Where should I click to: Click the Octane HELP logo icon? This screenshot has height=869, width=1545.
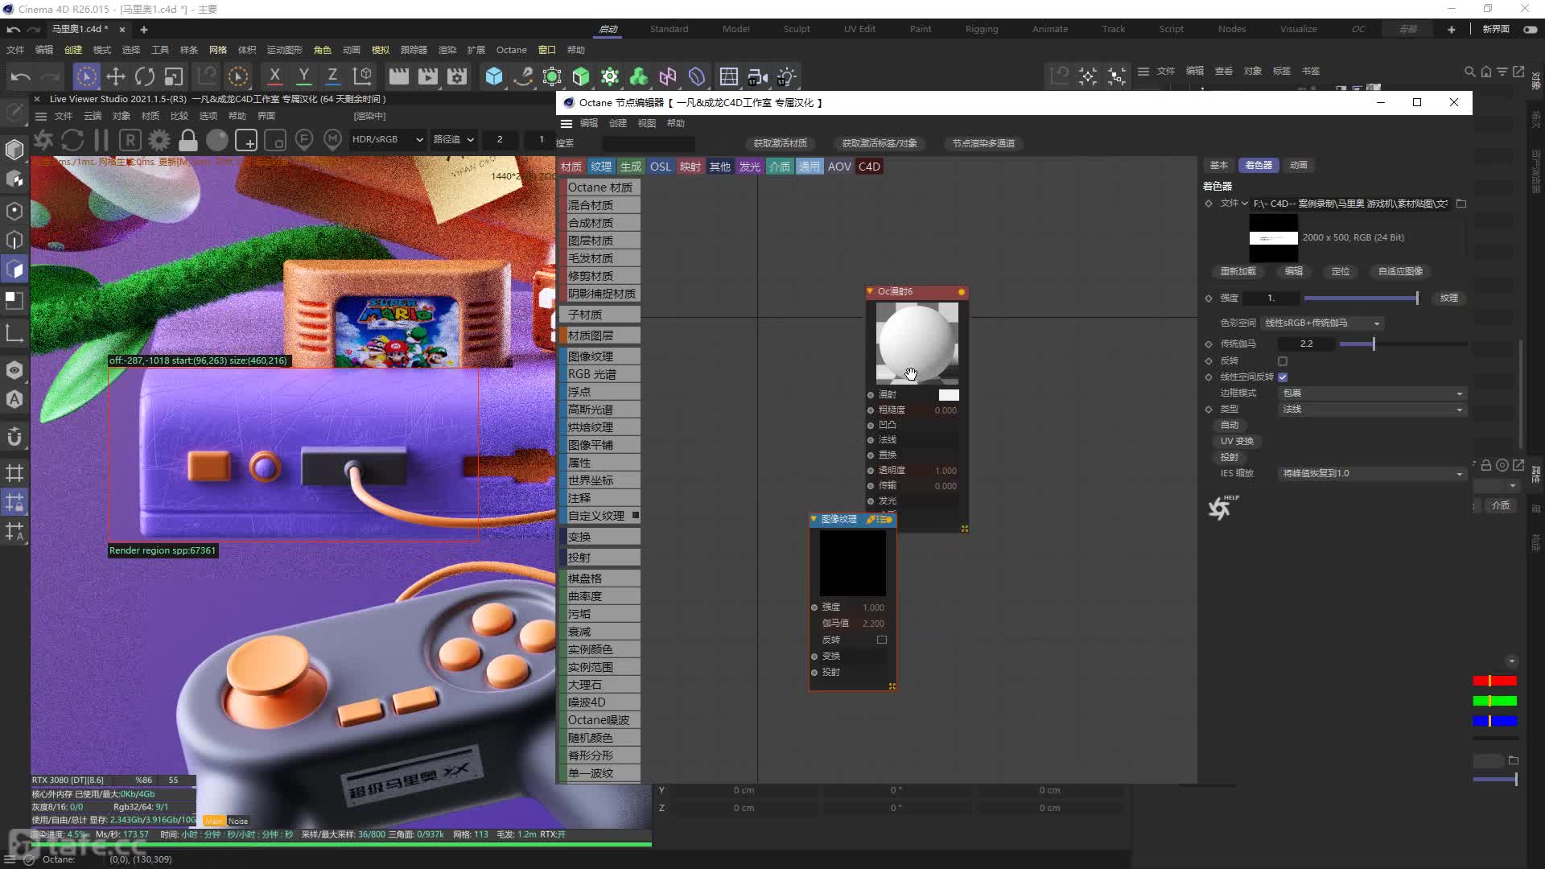1222,507
